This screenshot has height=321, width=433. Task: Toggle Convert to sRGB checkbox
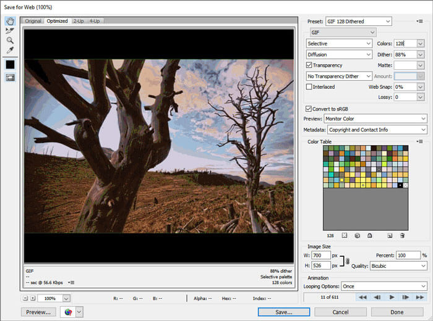309,109
